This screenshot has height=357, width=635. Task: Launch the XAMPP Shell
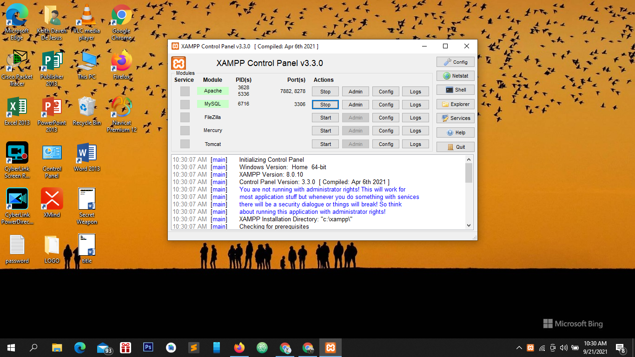pos(455,90)
